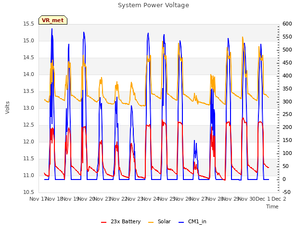Viewport: 308px width, 231px height.
Task: Click the 300 right axis tick label
Action: pos(287,102)
